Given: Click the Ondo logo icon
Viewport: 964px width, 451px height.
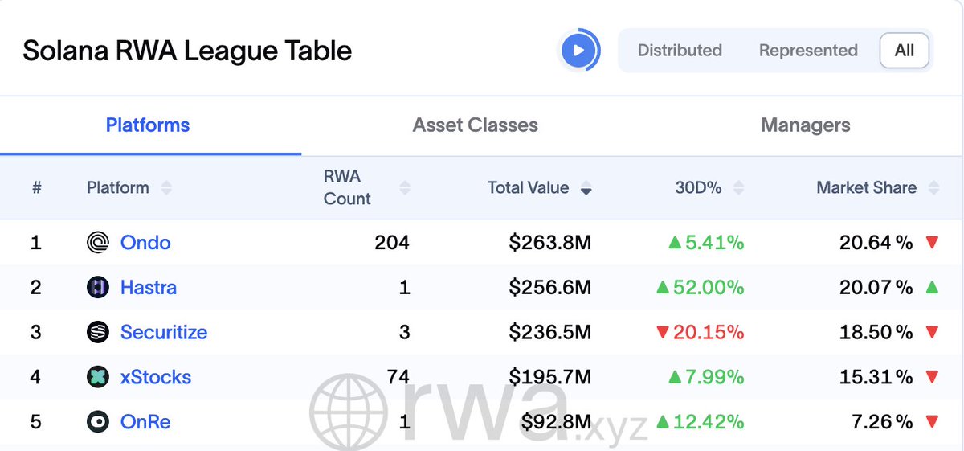Looking at the screenshot, I should tap(98, 243).
